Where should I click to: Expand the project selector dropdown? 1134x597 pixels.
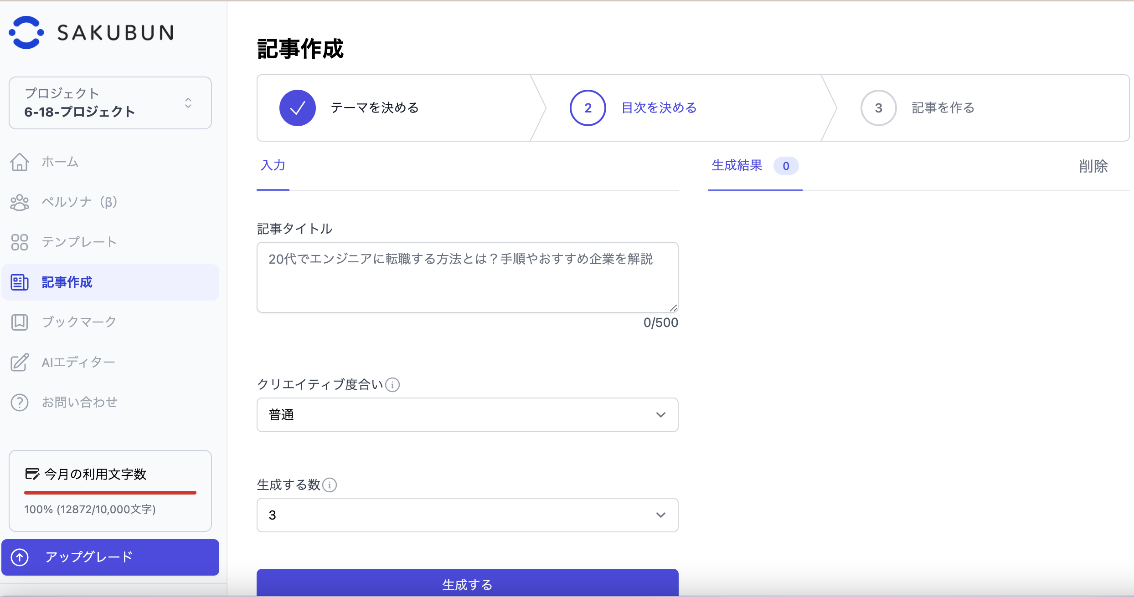pyautogui.click(x=110, y=103)
